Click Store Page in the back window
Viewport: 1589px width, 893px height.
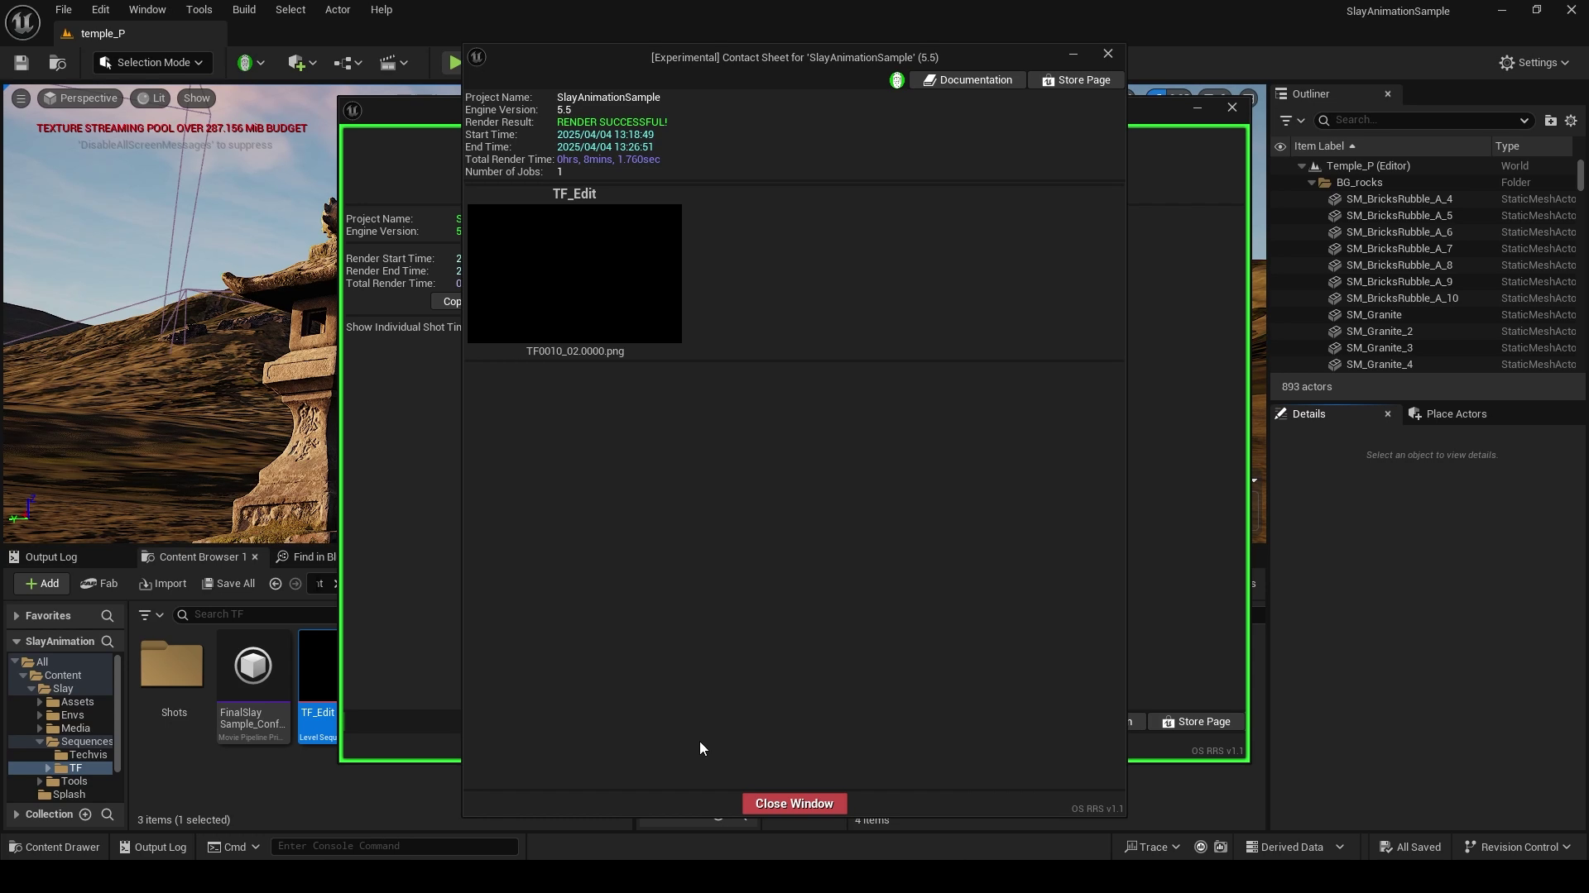[1196, 722]
